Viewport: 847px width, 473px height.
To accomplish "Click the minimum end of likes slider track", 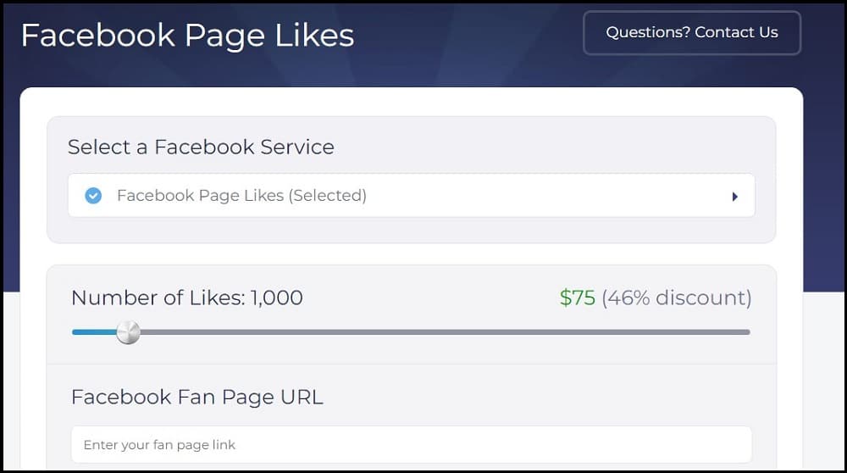I will point(75,332).
